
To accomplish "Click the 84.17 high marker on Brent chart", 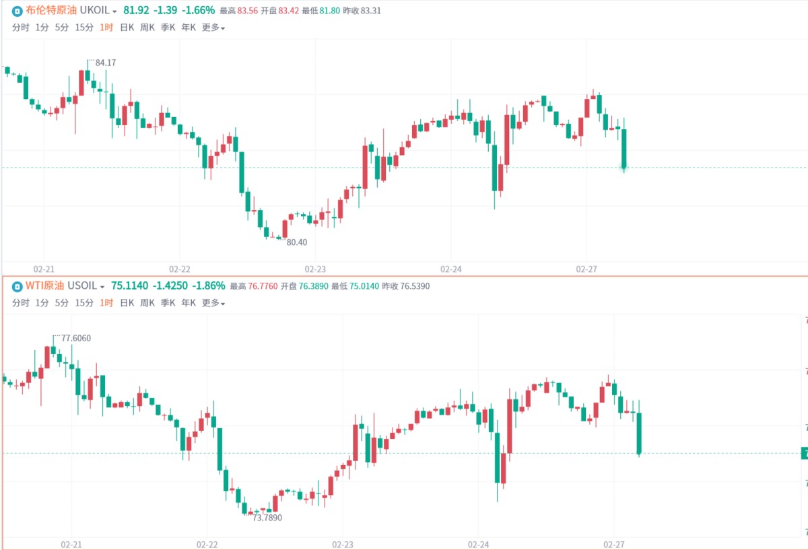I will click(105, 63).
